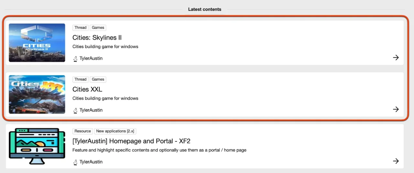
Task: Click the Homepage and Portal monitor illustration
Action: (35, 146)
